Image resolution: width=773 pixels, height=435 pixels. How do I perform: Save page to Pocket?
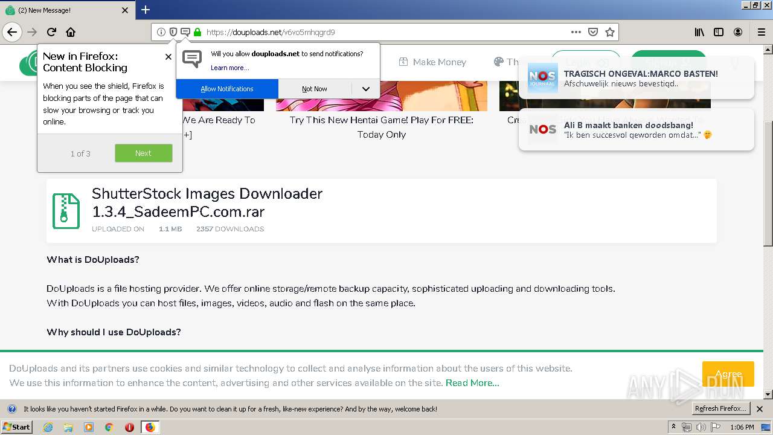[x=593, y=32]
